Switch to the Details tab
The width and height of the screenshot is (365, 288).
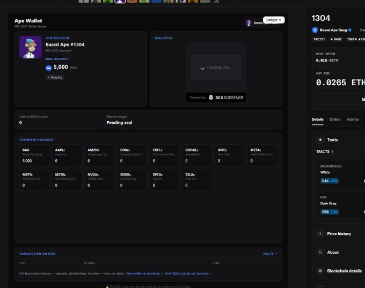(318, 120)
